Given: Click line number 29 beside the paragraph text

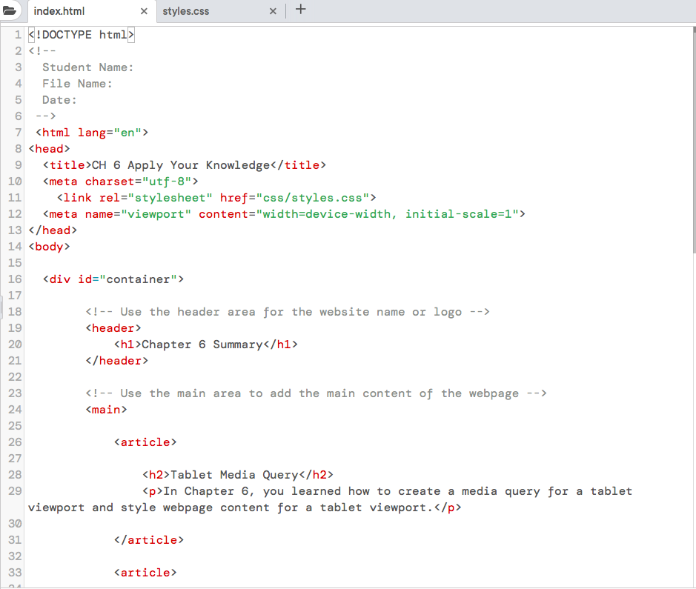Looking at the screenshot, I should 15,490.
